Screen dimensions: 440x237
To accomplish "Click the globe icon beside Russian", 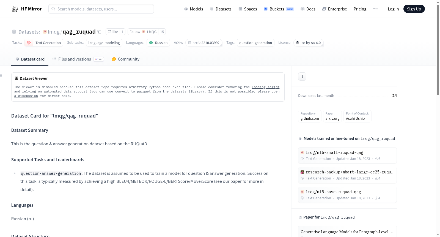I will click(x=151, y=43).
